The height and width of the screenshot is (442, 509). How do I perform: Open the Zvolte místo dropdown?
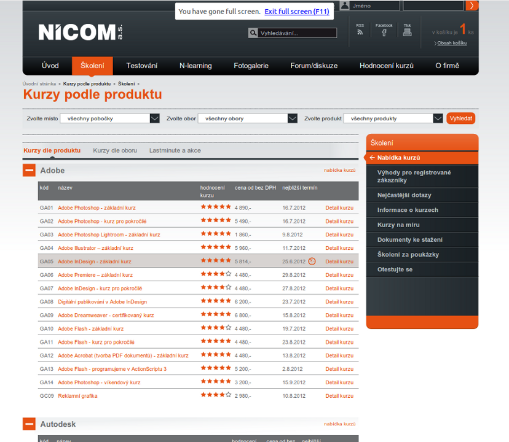109,118
